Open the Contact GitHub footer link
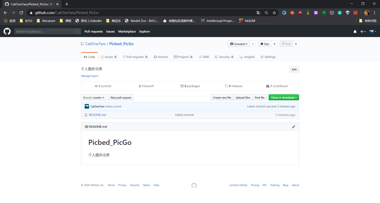 [x=238, y=185]
